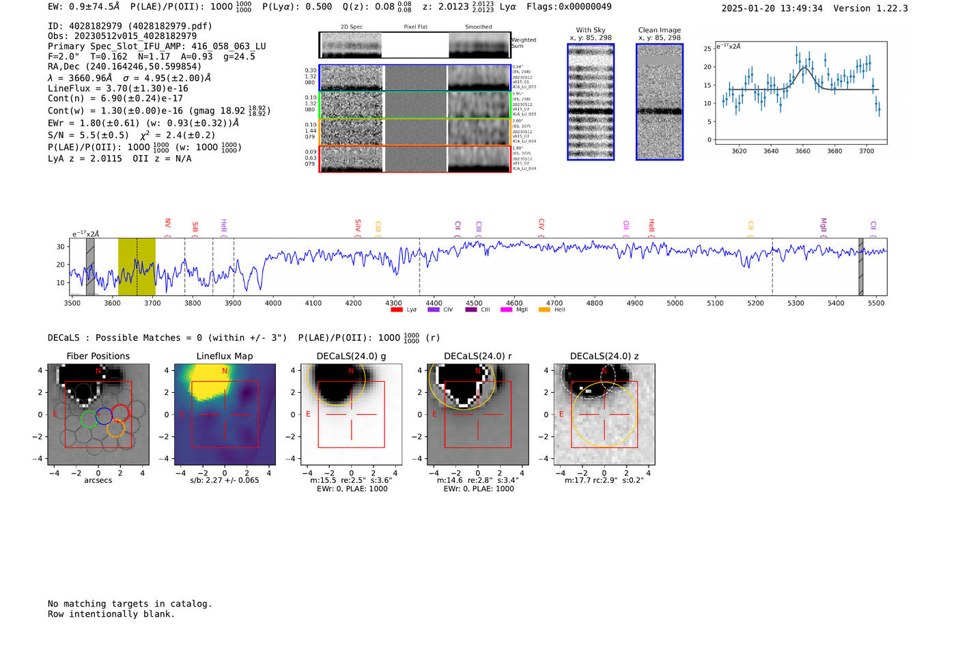The width and height of the screenshot is (956, 651).
Task: Click the "Smoothed" column header
Action: click(479, 27)
